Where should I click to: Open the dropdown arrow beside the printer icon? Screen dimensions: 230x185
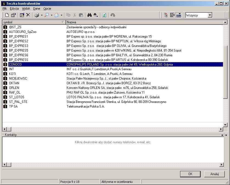[x=42, y=15]
